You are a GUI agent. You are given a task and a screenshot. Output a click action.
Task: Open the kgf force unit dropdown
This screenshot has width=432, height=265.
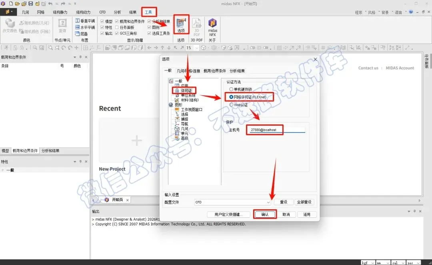click(x=373, y=263)
